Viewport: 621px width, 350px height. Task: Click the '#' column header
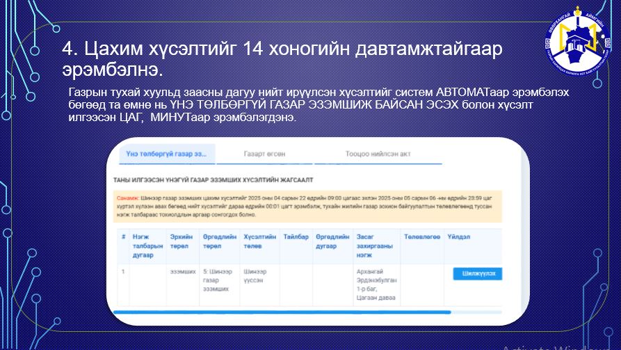(x=123, y=237)
